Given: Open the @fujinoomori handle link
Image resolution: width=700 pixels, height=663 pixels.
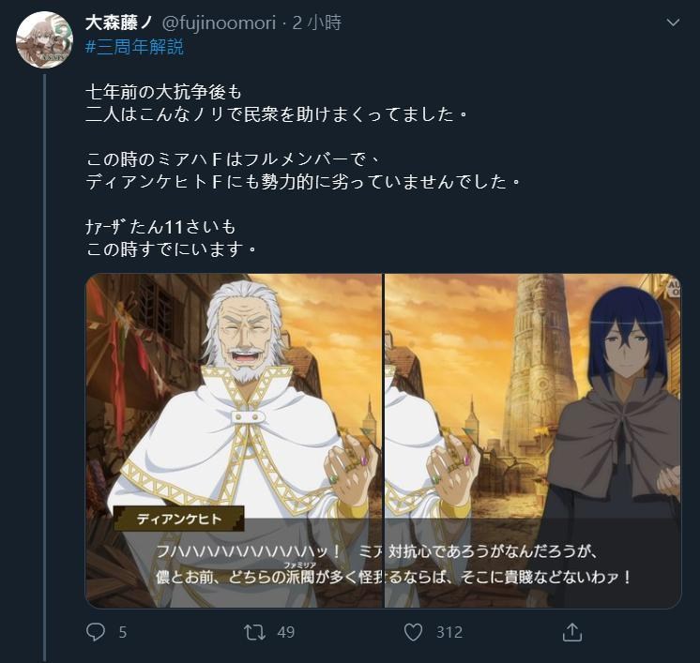Looking at the screenshot, I should click(x=219, y=23).
